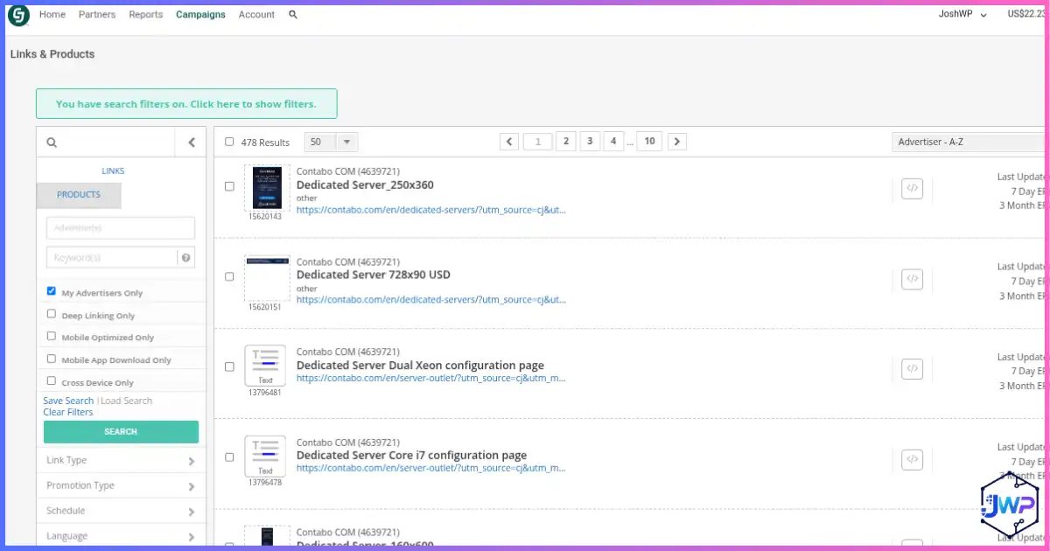Open Dedicated Server_250x360 banner thumbnail
This screenshot has height=551, width=1050.
pyautogui.click(x=265, y=187)
